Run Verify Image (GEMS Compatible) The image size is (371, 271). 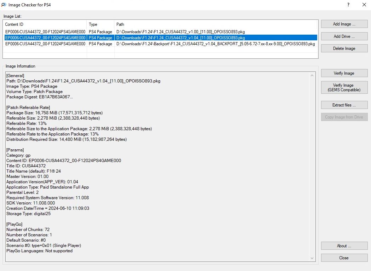coord(344,87)
